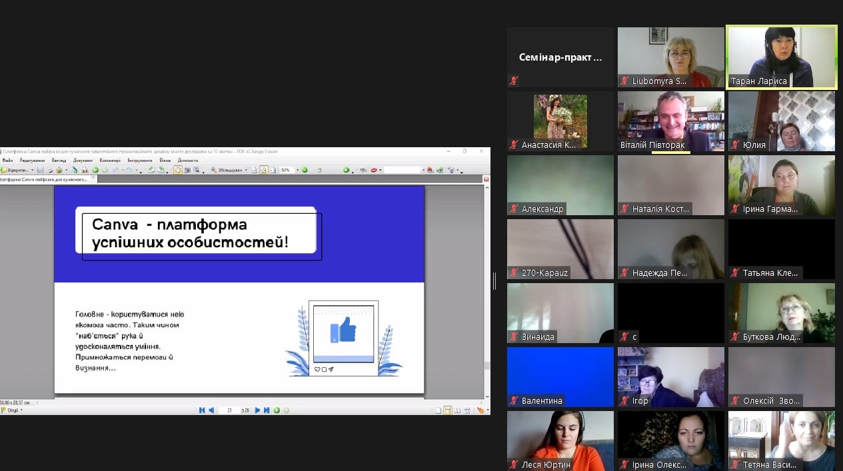Open the Вигляд menu
The width and height of the screenshot is (843, 471).
pyautogui.click(x=59, y=161)
